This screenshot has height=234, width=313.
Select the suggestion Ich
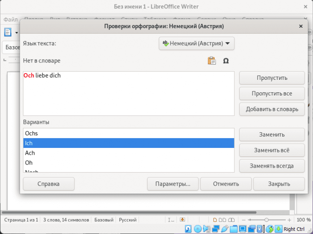[x=129, y=143]
